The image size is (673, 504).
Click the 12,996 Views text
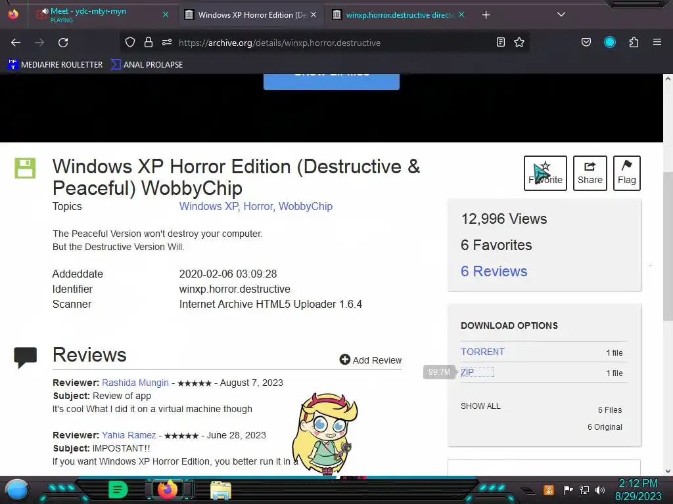pos(504,219)
